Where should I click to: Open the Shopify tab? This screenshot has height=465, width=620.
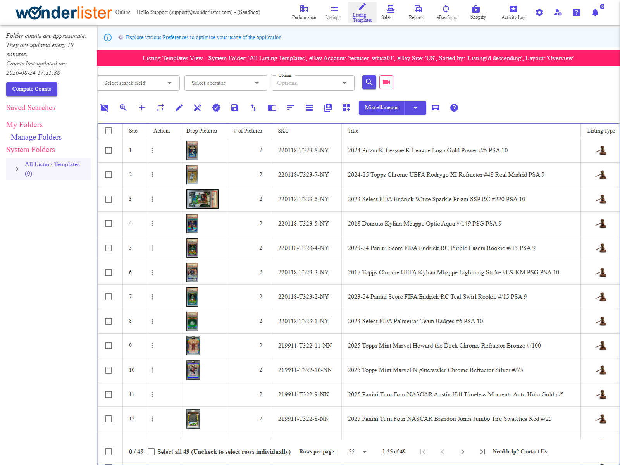tap(478, 12)
